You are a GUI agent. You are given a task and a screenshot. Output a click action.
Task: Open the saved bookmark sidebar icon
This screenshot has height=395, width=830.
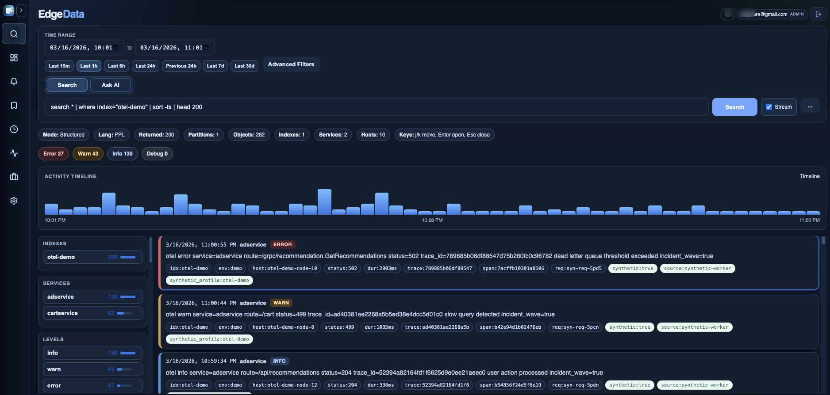pyautogui.click(x=14, y=106)
